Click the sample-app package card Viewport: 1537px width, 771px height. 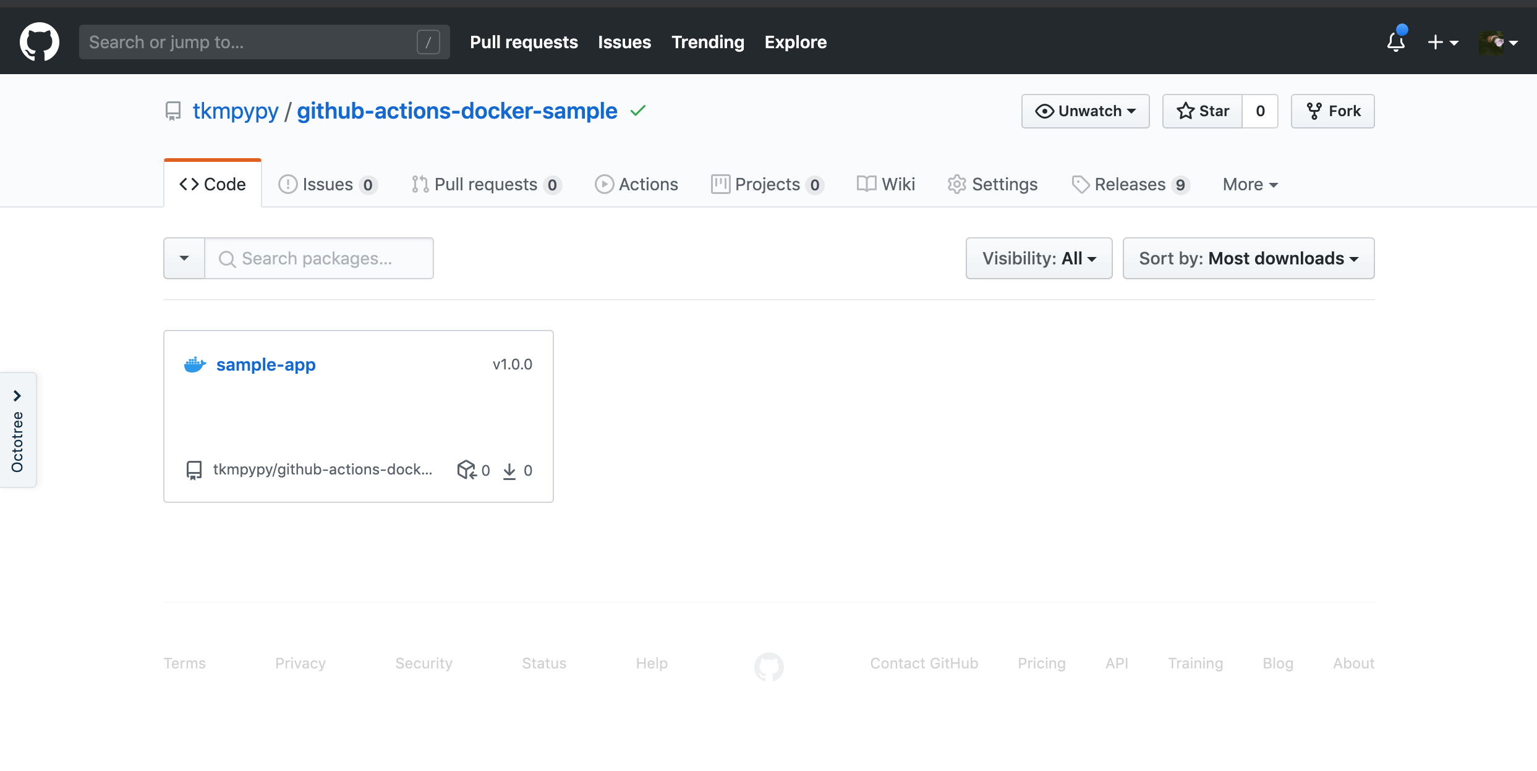point(358,415)
